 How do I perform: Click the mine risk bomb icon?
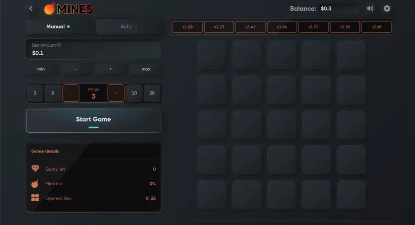click(35, 184)
